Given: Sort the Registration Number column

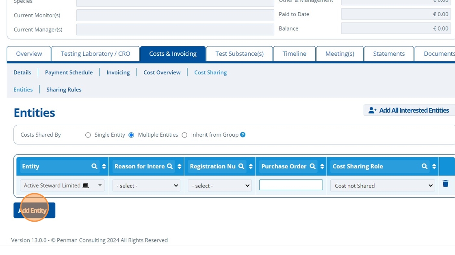Looking at the screenshot, I should point(251,166).
